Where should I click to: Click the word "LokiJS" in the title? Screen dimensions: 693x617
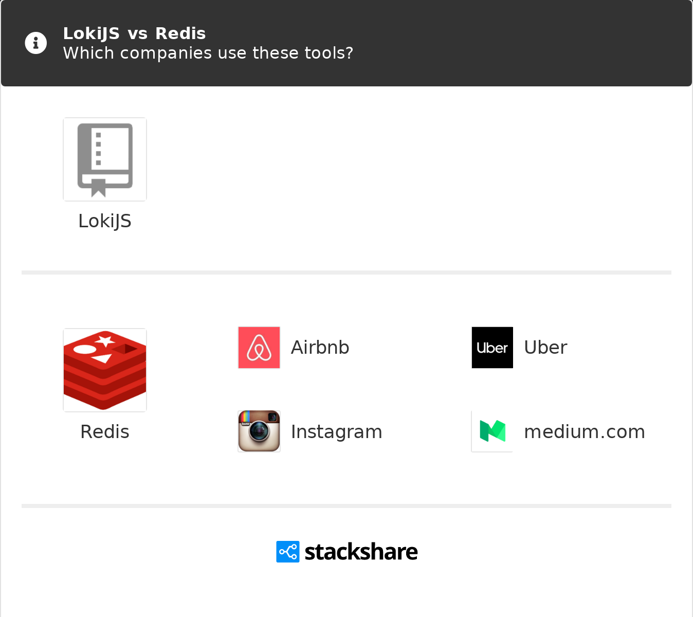tap(92, 33)
